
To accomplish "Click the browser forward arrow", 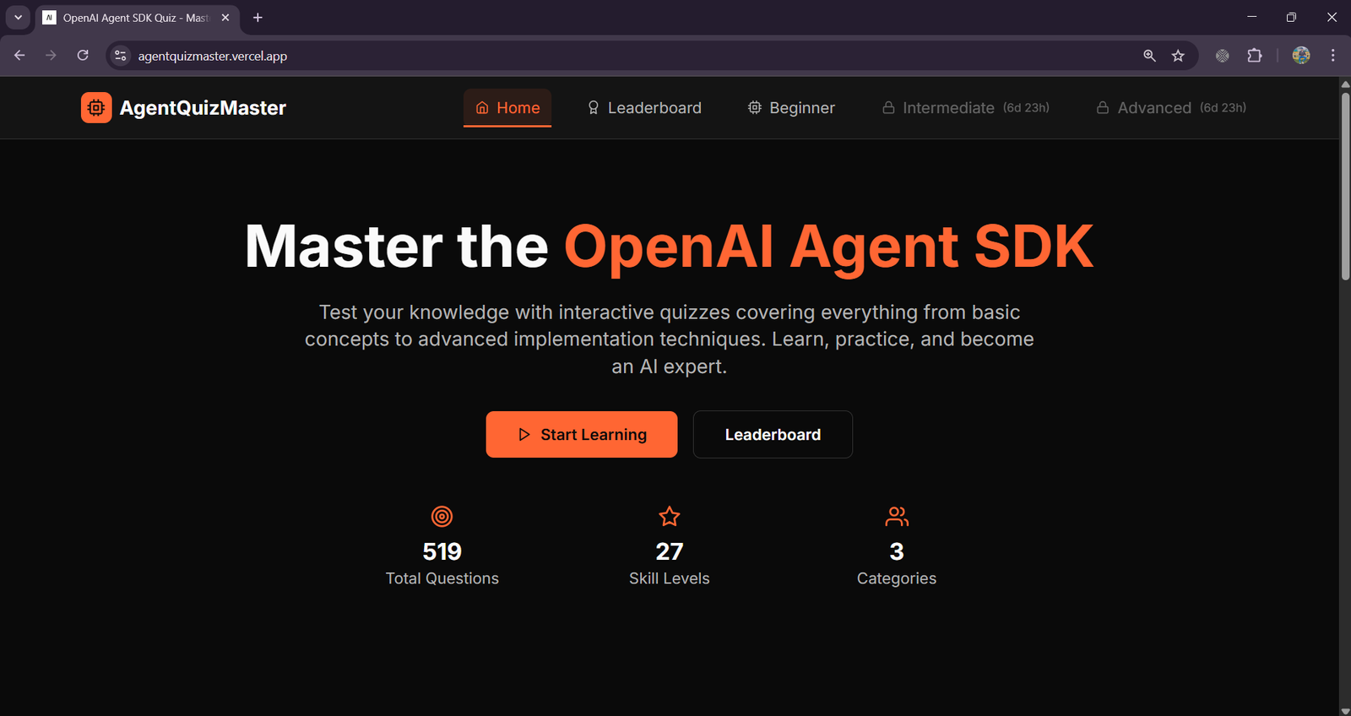I will (51, 56).
